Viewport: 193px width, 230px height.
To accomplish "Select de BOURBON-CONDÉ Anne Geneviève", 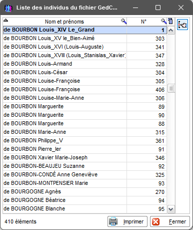I will 84,175.
